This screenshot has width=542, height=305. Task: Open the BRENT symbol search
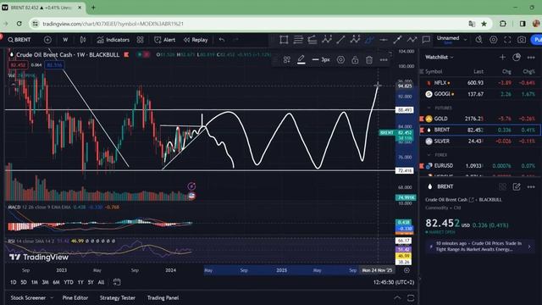click(19, 40)
